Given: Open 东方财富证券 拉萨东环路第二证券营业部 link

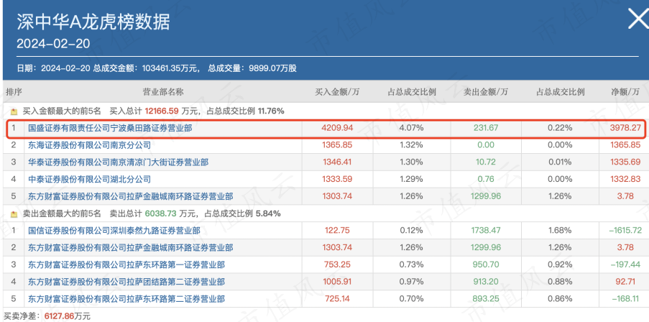Looking at the screenshot, I should [x=126, y=299].
